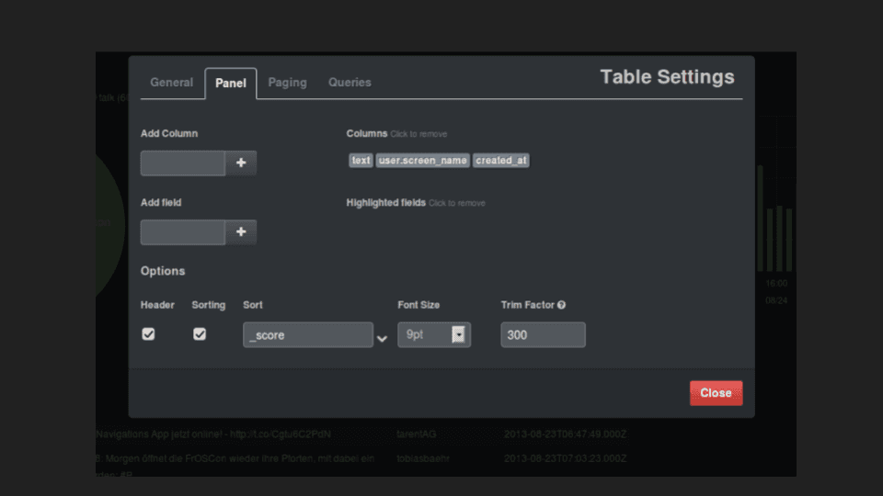Viewport: 883px width, 496px height.
Task: Select the Panel tab
Action: [x=230, y=84]
